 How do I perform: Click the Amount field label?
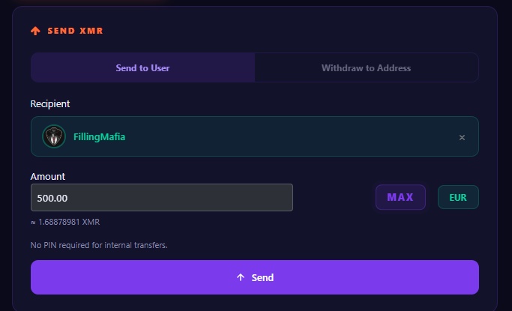click(48, 177)
